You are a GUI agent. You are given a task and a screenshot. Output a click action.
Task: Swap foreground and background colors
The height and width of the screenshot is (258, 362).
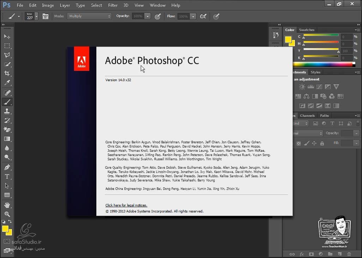10,221
